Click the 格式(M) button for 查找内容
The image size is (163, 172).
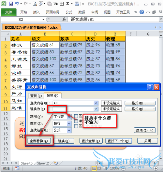point(140,103)
